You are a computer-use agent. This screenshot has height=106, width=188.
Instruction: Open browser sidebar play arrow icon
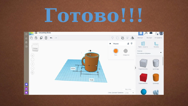click(26, 47)
